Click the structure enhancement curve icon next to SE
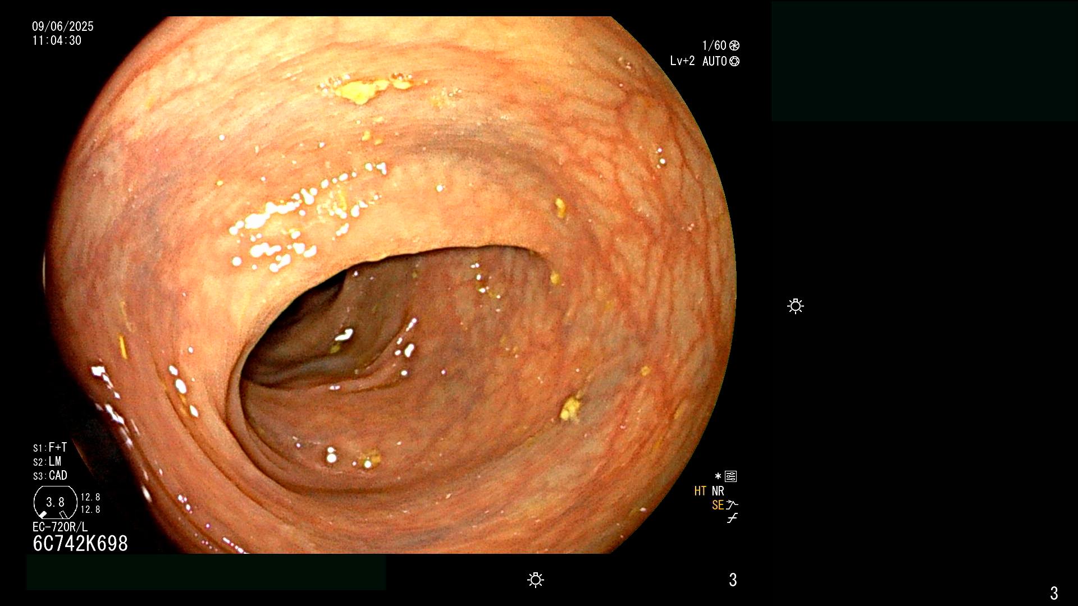 tap(732, 505)
